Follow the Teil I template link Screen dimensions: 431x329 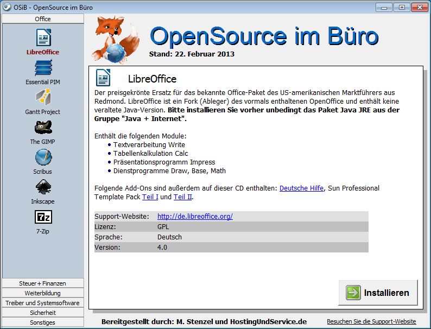tap(150, 197)
